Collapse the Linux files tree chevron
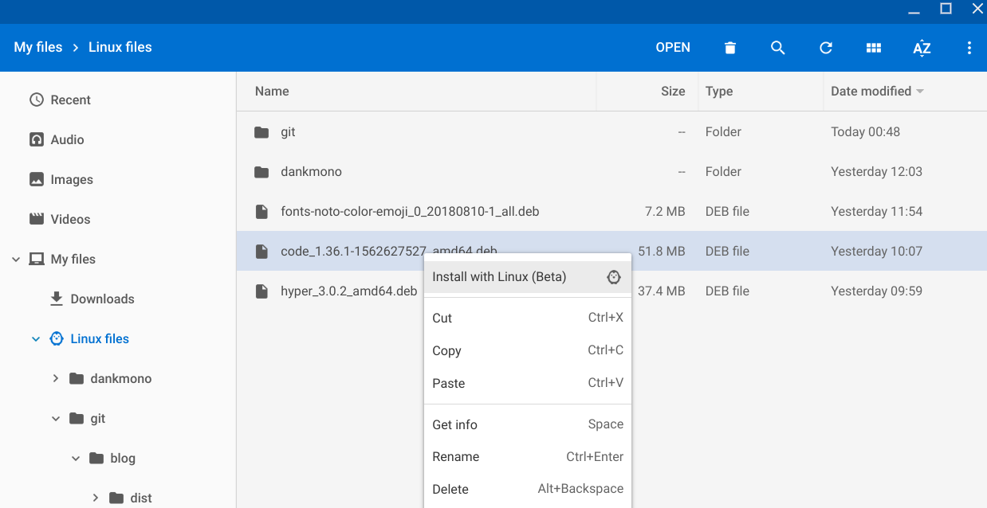This screenshot has width=987, height=508. tap(36, 339)
